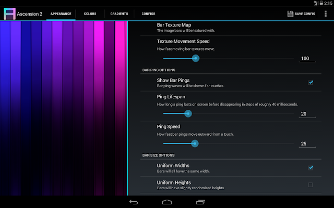
Task: Click the Ping Speed slider handle
Action: 195,144
